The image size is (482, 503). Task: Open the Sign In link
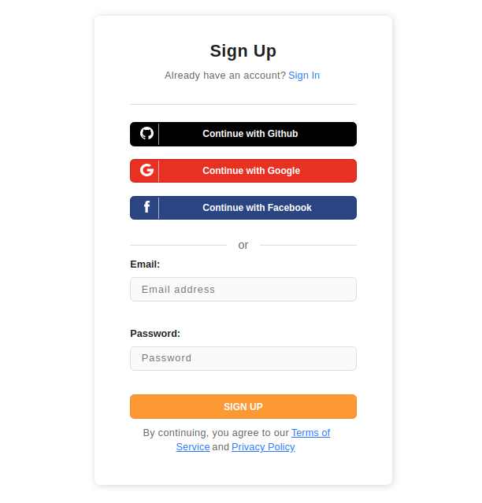tap(304, 76)
